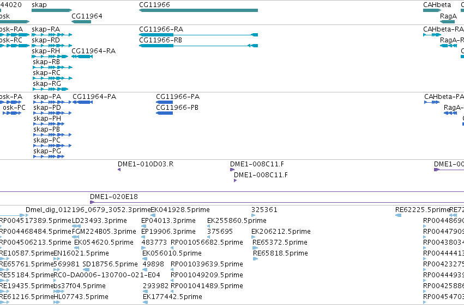Select the 375695 feature

(209, 237)
